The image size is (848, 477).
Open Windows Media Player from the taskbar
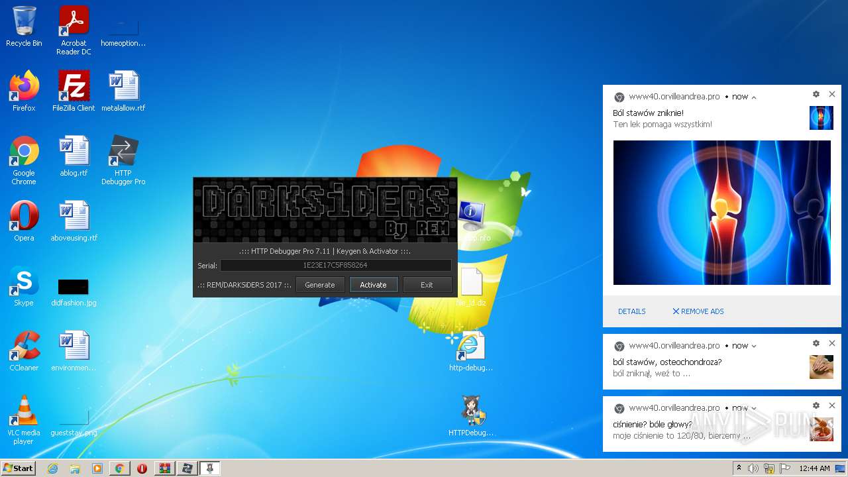pos(97,468)
